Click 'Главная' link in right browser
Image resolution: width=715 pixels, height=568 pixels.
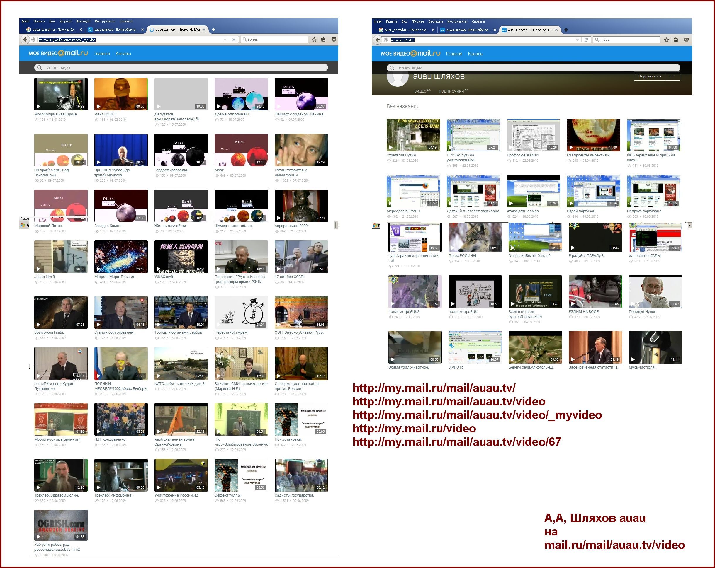point(454,54)
